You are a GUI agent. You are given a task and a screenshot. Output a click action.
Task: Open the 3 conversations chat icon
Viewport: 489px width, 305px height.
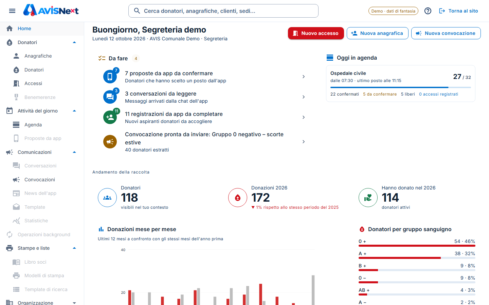[110, 97]
